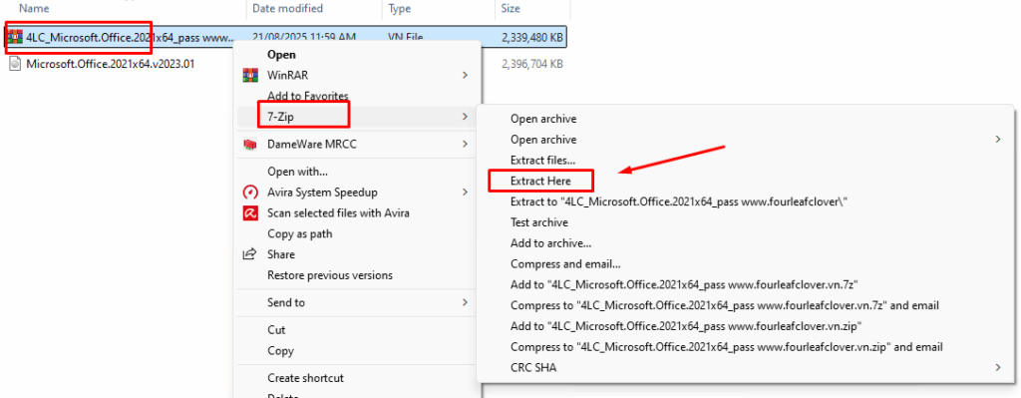Choose Add to archive... entry
Image resolution: width=1021 pixels, height=398 pixels.
[550, 243]
